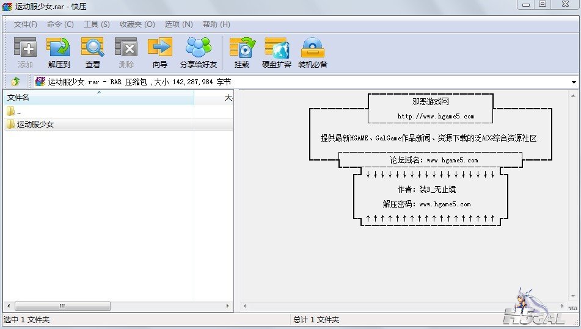Image resolution: width=581 pixels, height=329 pixels.
Task: Open the 收藏夹 (O) favorites menu
Action: point(137,24)
